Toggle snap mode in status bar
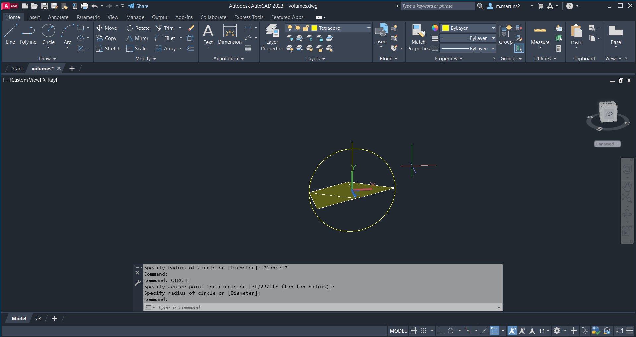Viewport: 636px width, 337px height. 424,331
